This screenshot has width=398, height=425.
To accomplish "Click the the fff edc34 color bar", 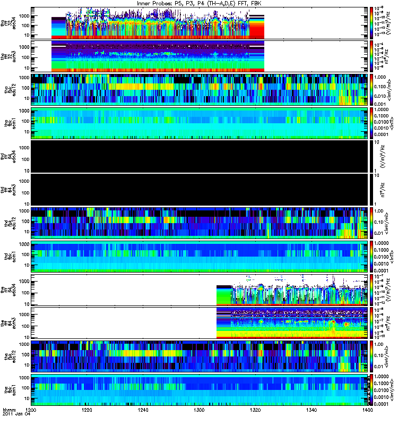I will point(371,290).
